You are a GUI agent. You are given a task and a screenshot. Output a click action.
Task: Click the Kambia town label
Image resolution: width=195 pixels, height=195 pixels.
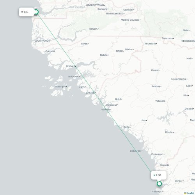pyautogui.click(x=165, y=165)
